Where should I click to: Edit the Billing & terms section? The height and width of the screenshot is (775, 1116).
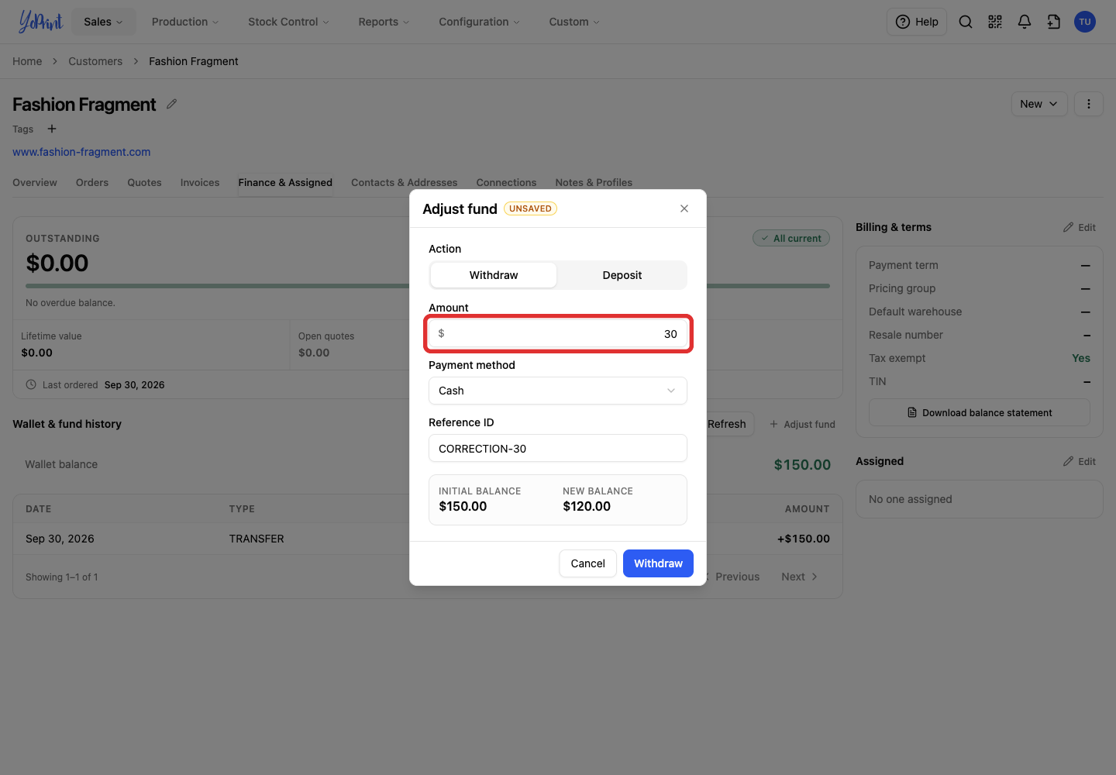(x=1080, y=227)
